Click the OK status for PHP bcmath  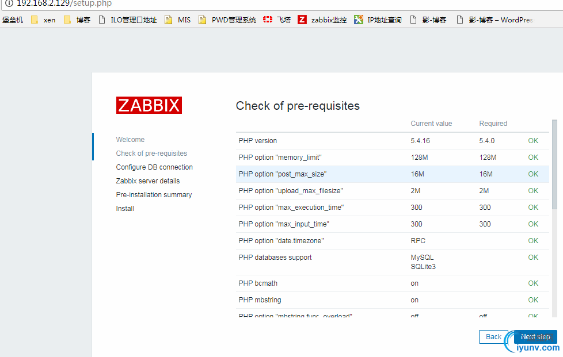[533, 283]
